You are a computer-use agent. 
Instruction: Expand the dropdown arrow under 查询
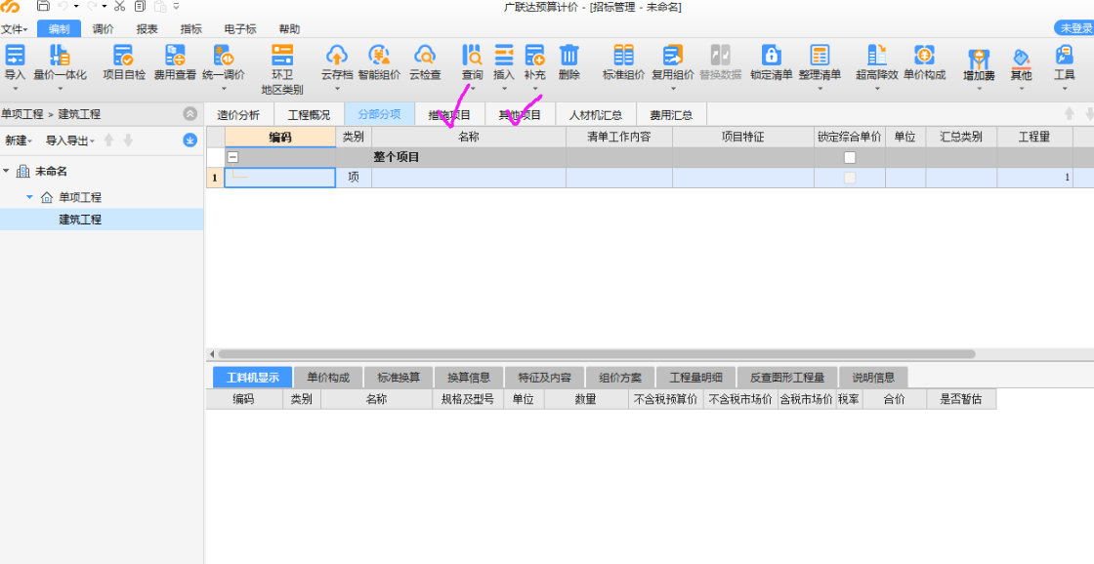[473, 89]
